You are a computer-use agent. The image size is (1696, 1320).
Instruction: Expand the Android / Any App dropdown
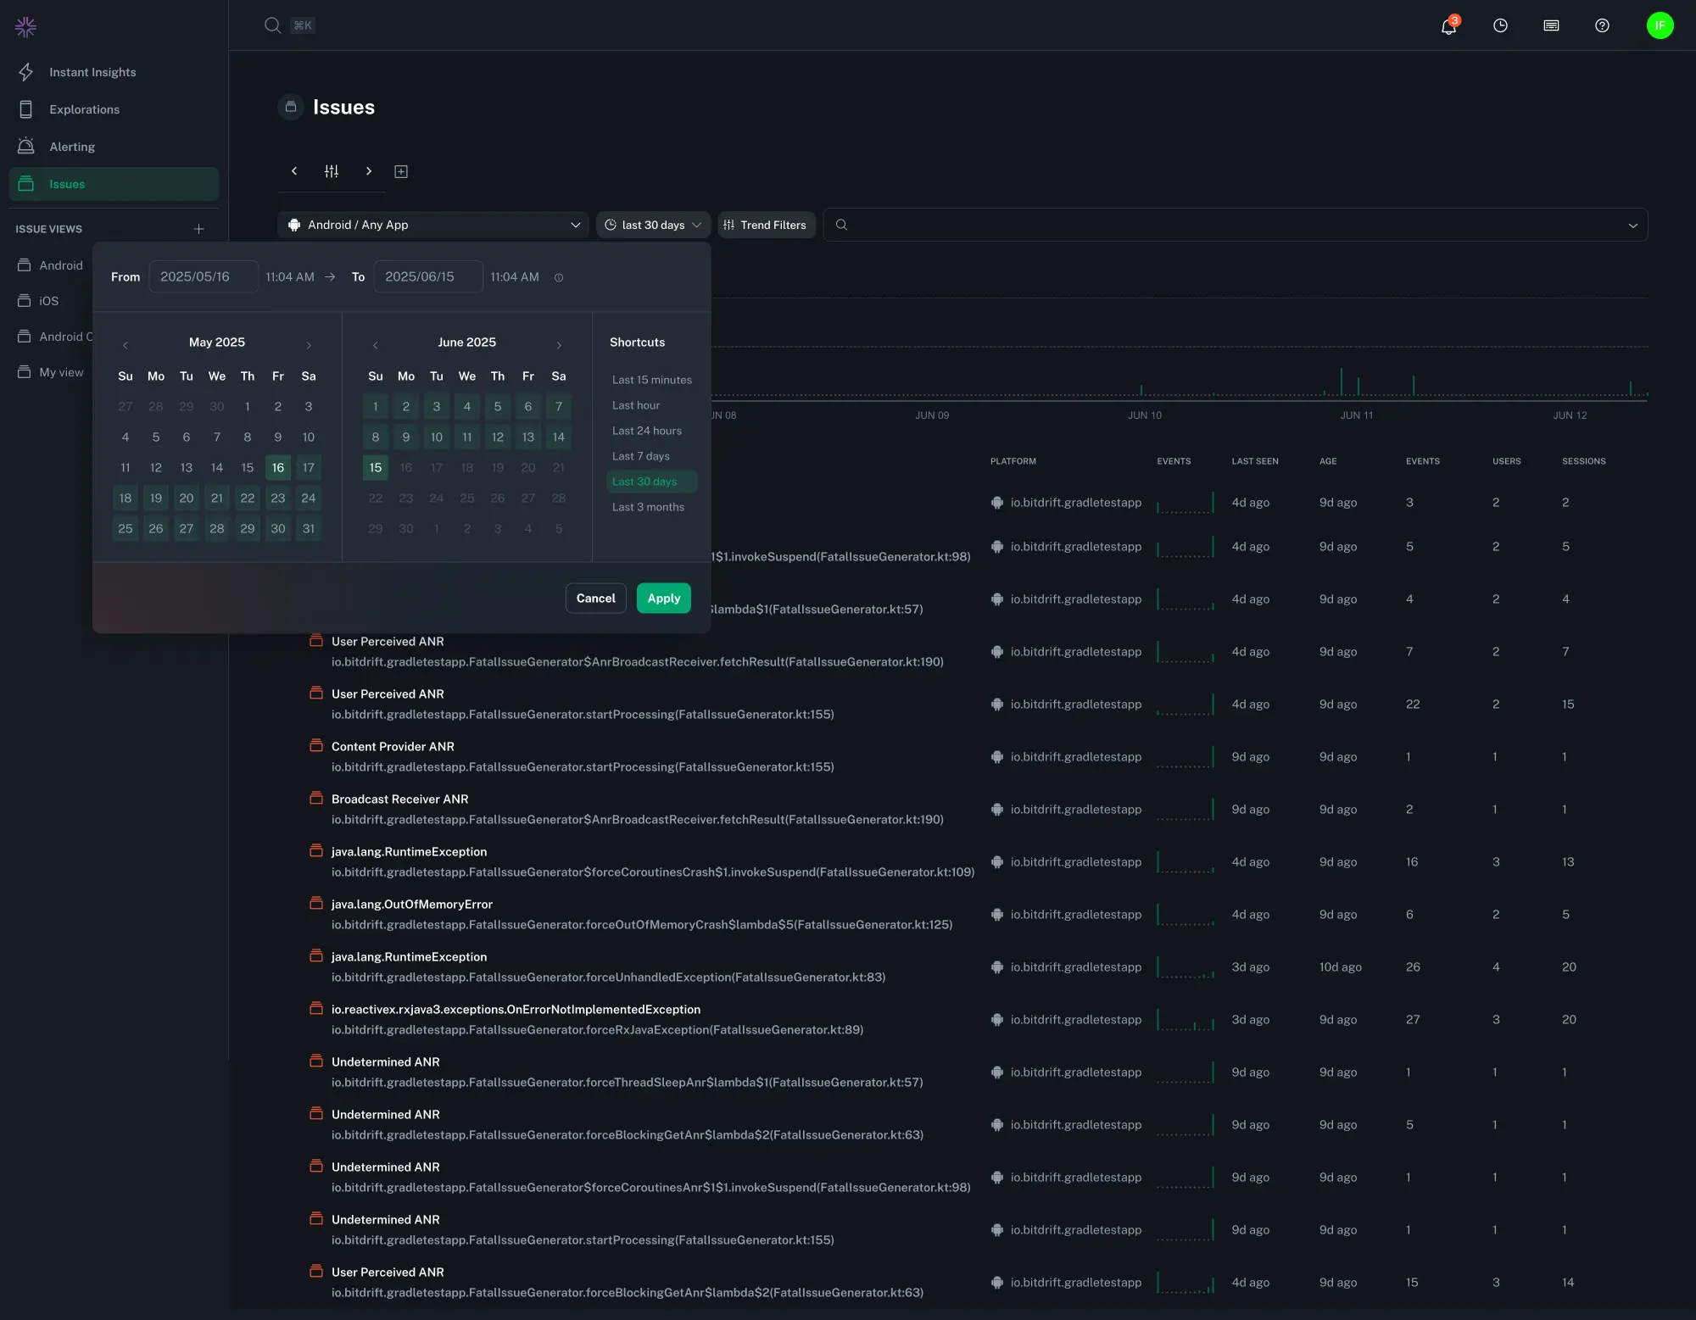click(x=433, y=225)
